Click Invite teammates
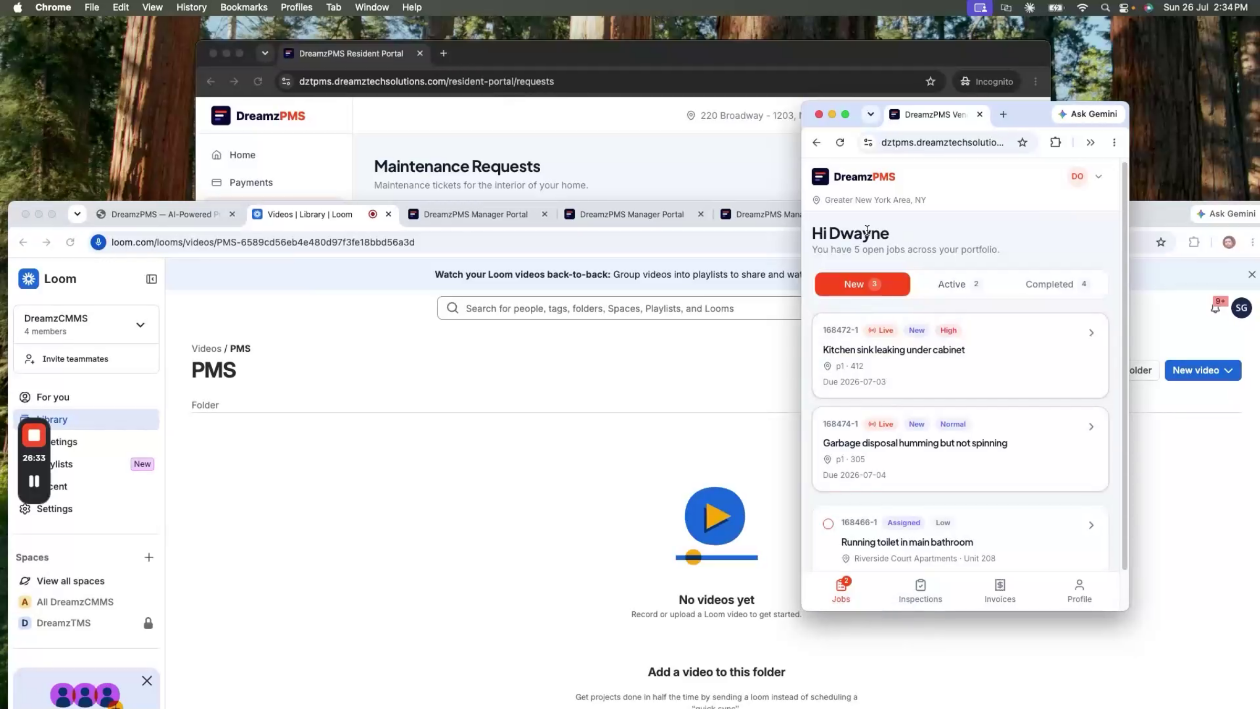 click(x=86, y=359)
